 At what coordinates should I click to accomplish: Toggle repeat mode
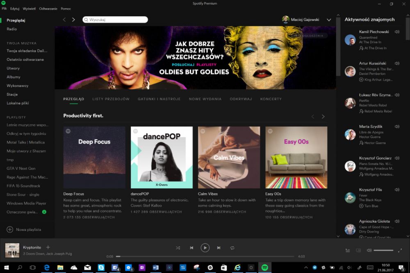232,248
